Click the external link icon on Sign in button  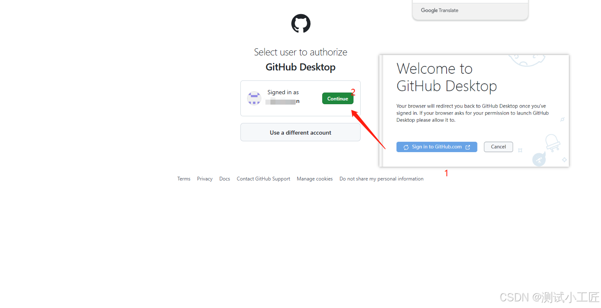[x=468, y=147]
